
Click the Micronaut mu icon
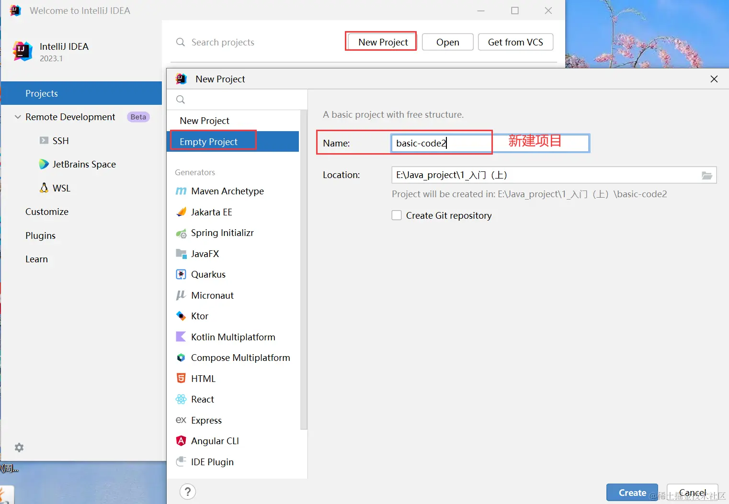[181, 295]
